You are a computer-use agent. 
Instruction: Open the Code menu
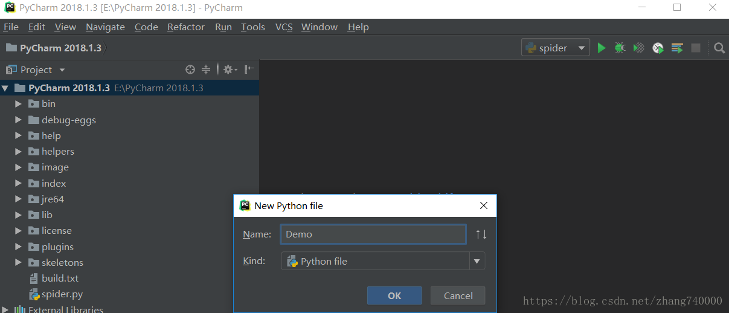146,27
